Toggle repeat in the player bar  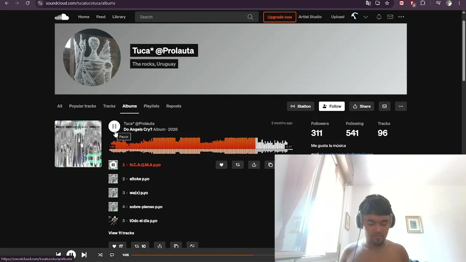click(x=112, y=255)
